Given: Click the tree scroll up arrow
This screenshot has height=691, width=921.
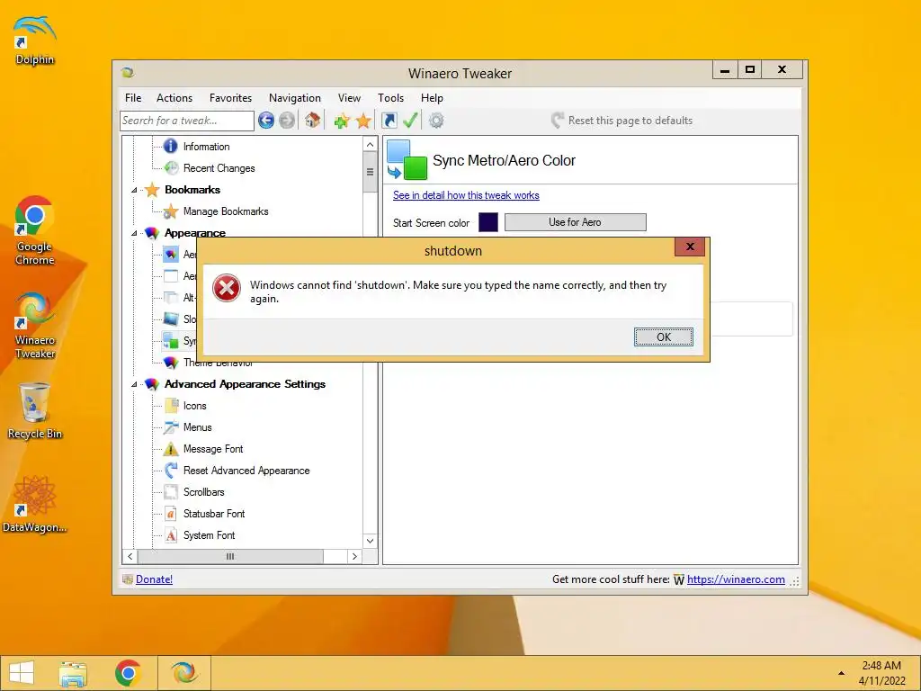Looking at the screenshot, I should [x=370, y=145].
